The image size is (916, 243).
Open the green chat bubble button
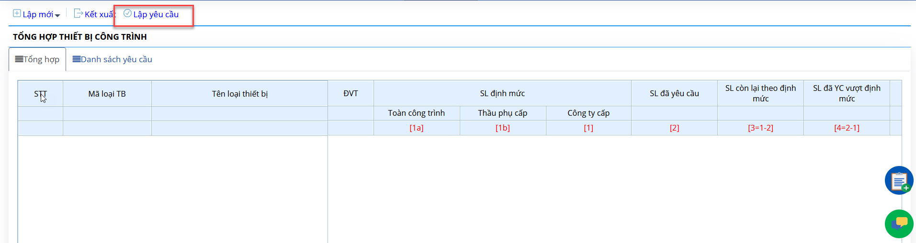click(899, 223)
